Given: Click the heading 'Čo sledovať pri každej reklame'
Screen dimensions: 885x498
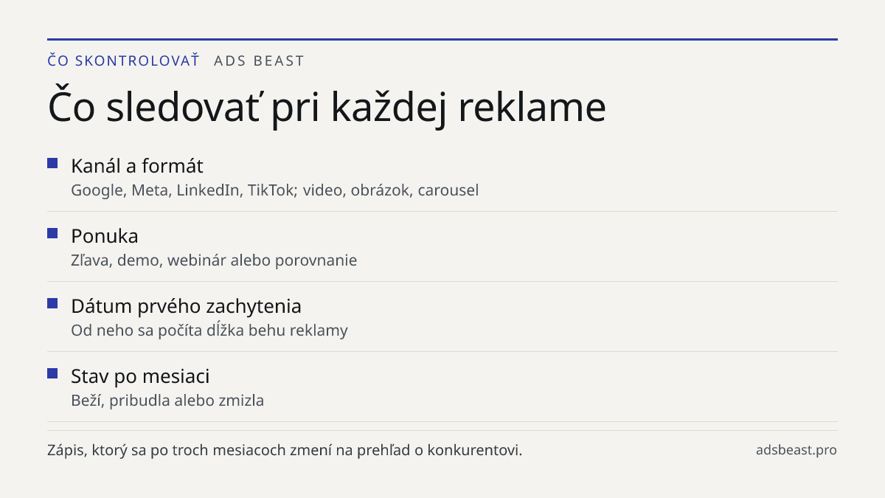Looking at the screenshot, I should [x=327, y=108].
